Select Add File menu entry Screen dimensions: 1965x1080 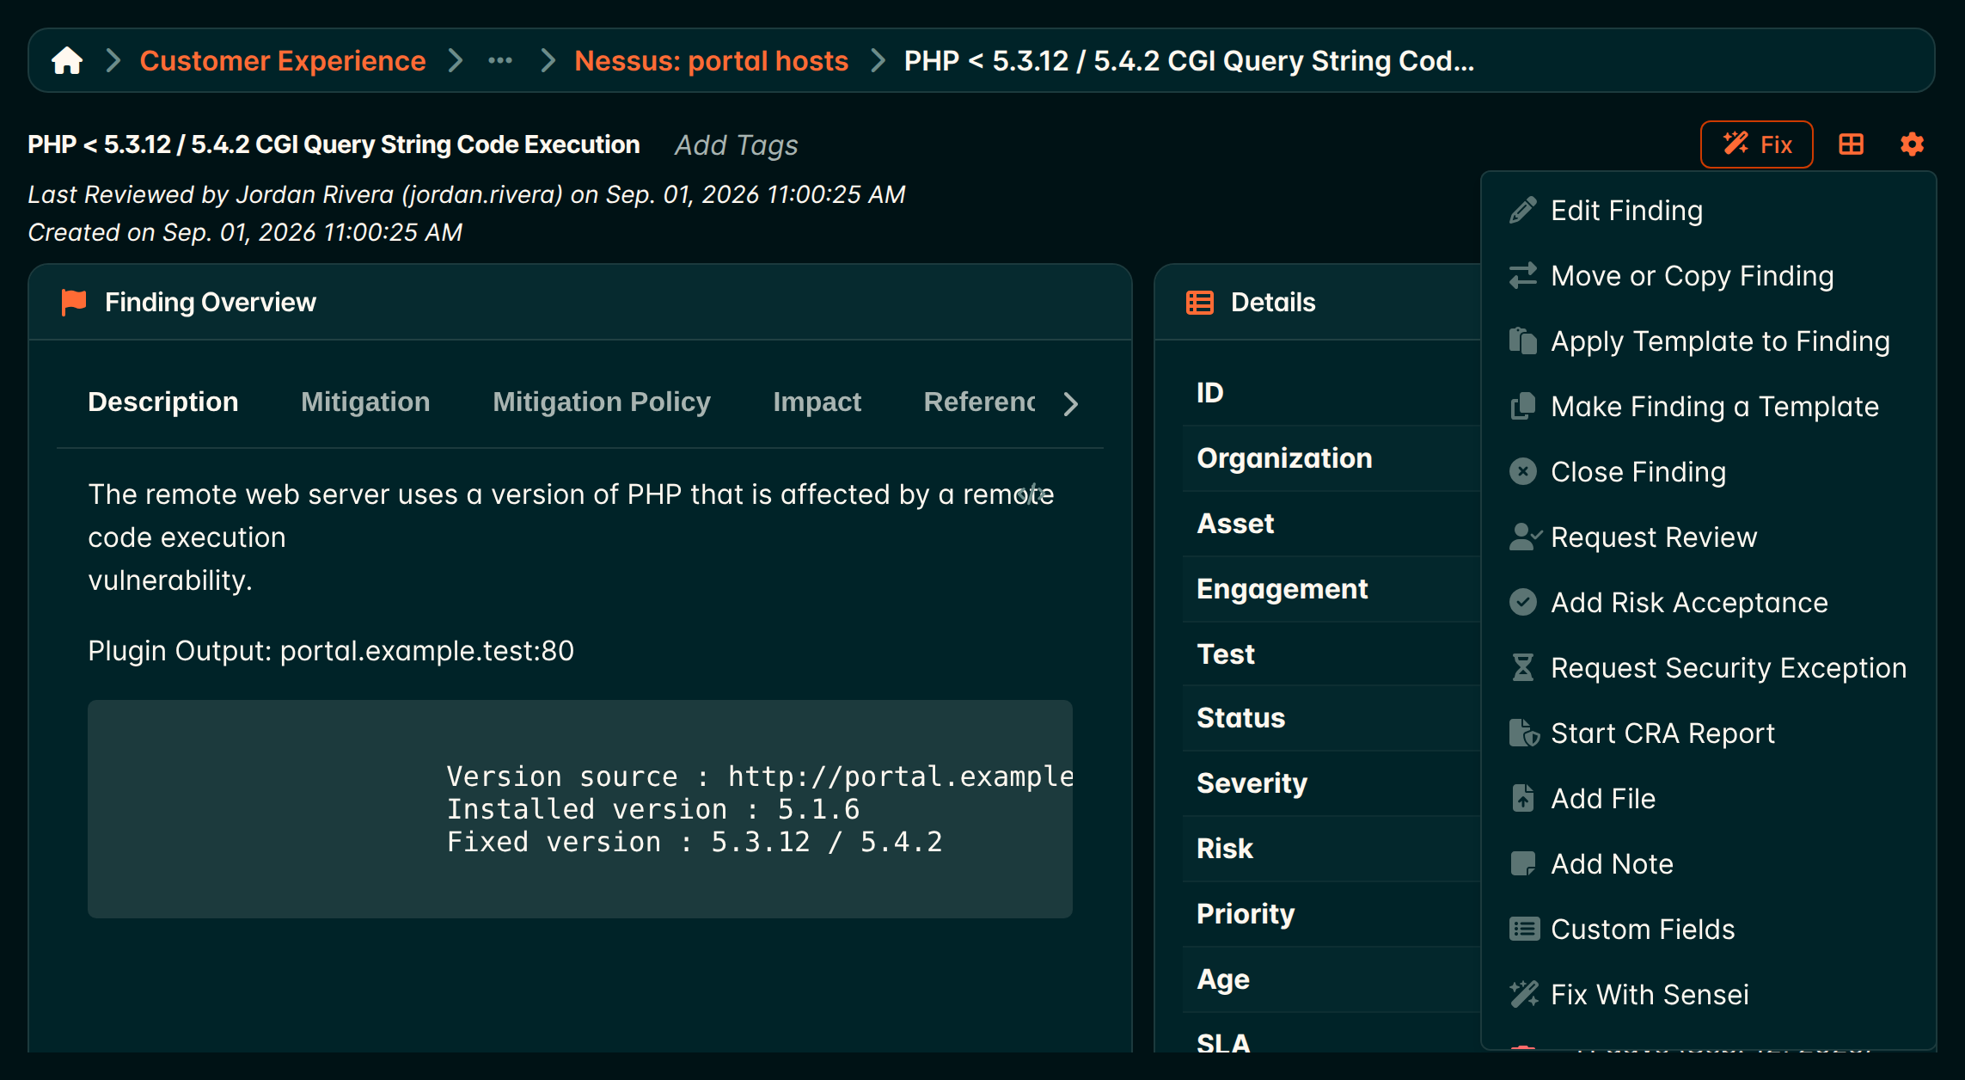click(x=1603, y=799)
